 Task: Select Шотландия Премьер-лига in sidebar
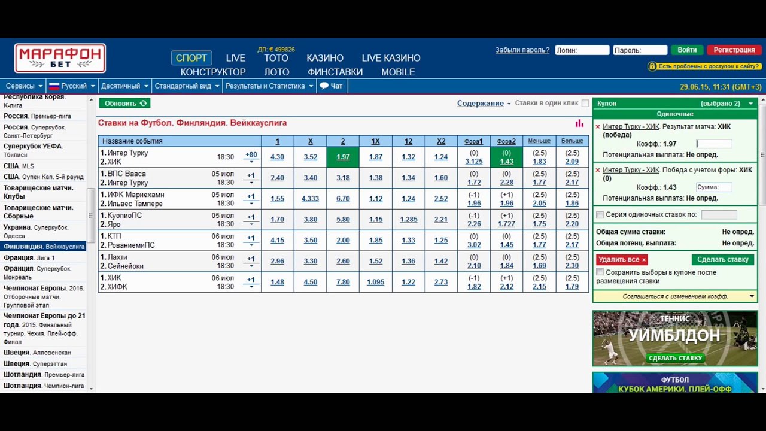[44, 374]
